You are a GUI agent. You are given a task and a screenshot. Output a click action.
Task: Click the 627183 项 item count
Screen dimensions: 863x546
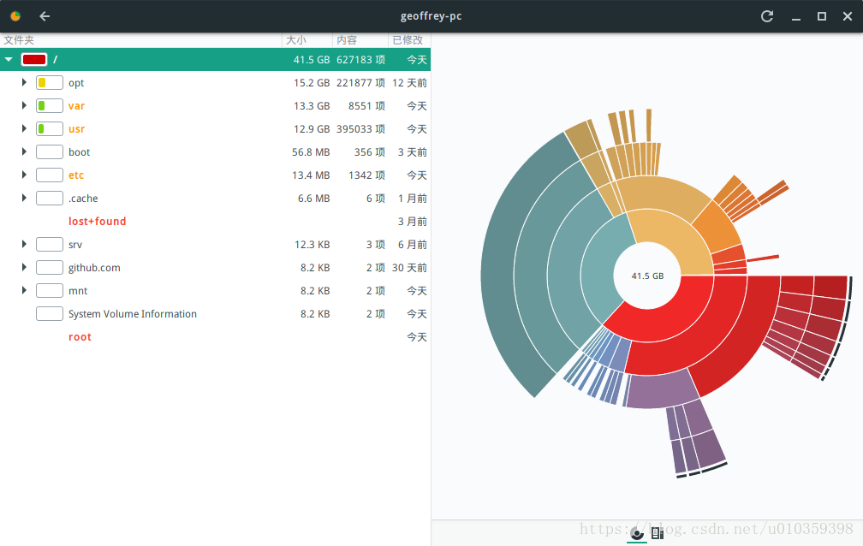tap(360, 59)
